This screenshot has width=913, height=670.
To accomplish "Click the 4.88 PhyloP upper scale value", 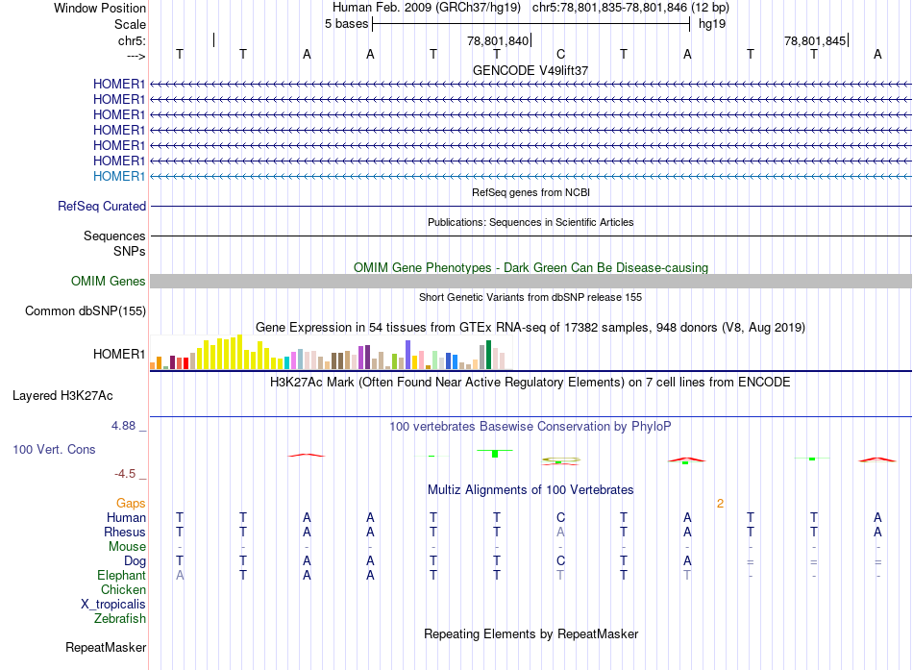I will 123,426.
